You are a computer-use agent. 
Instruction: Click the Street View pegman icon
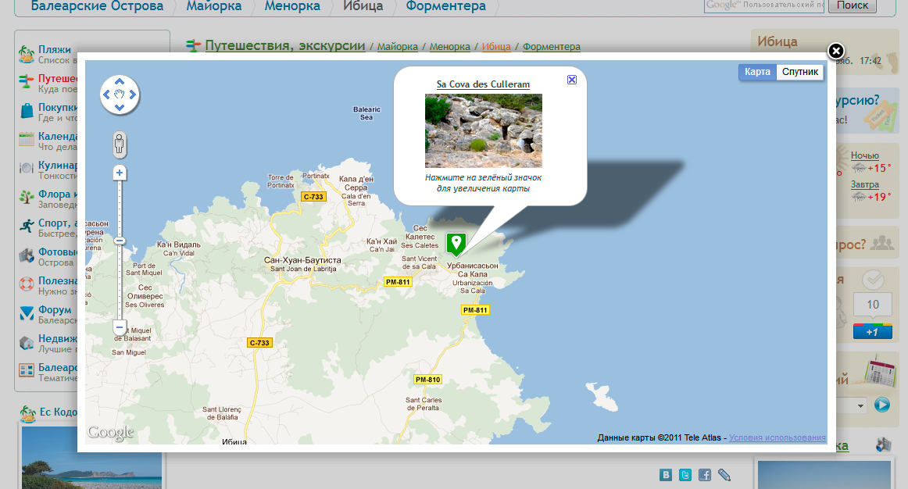[x=120, y=145]
